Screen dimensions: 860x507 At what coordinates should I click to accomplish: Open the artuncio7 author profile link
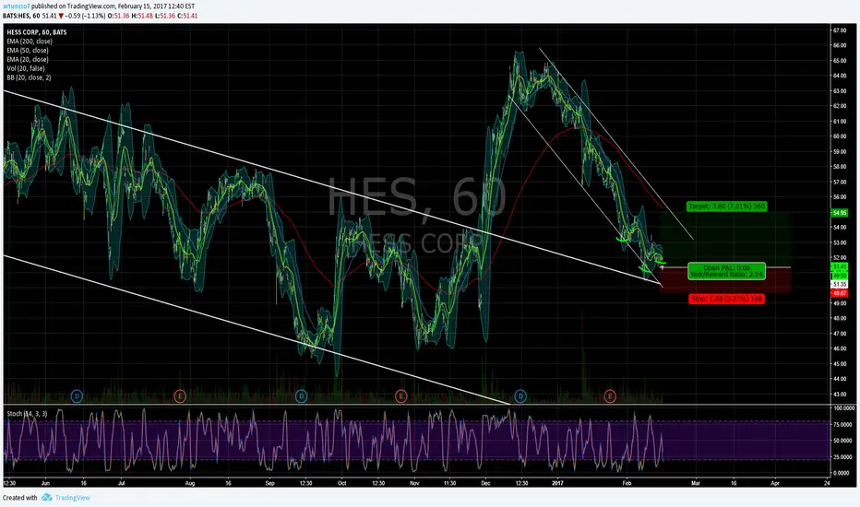tap(16, 6)
